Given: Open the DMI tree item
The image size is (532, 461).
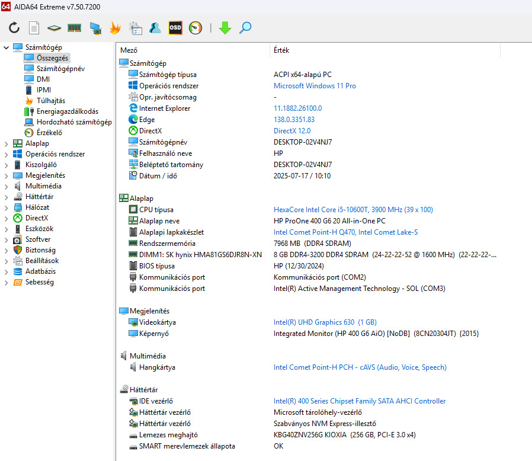Looking at the screenshot, I should tap(43, 79).
